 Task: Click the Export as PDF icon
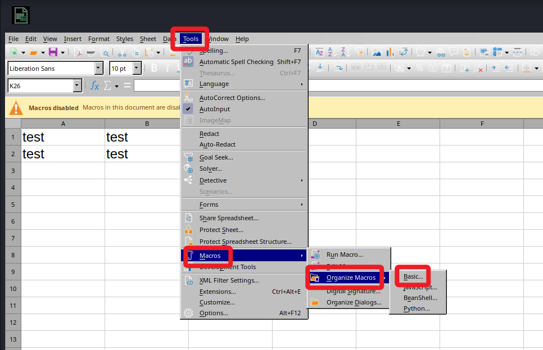pyautogui.click(x=77, y=52)
